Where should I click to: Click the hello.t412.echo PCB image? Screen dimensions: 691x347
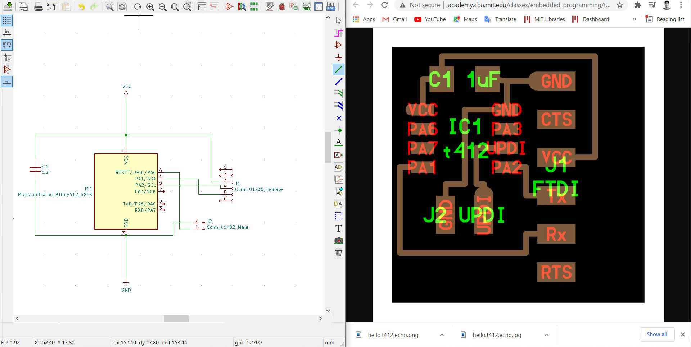(518, 175)
